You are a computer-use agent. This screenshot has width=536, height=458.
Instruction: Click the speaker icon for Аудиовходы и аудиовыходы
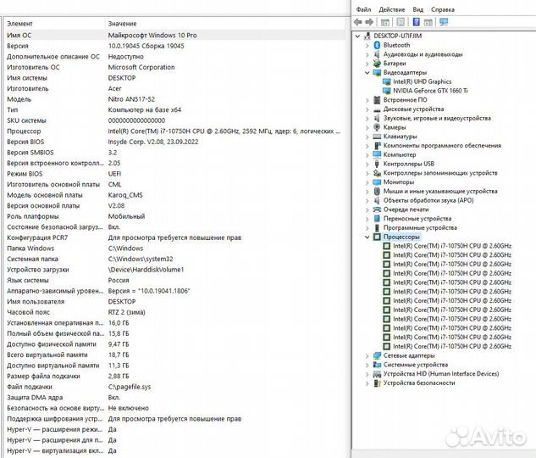click(x=377, y=54)
